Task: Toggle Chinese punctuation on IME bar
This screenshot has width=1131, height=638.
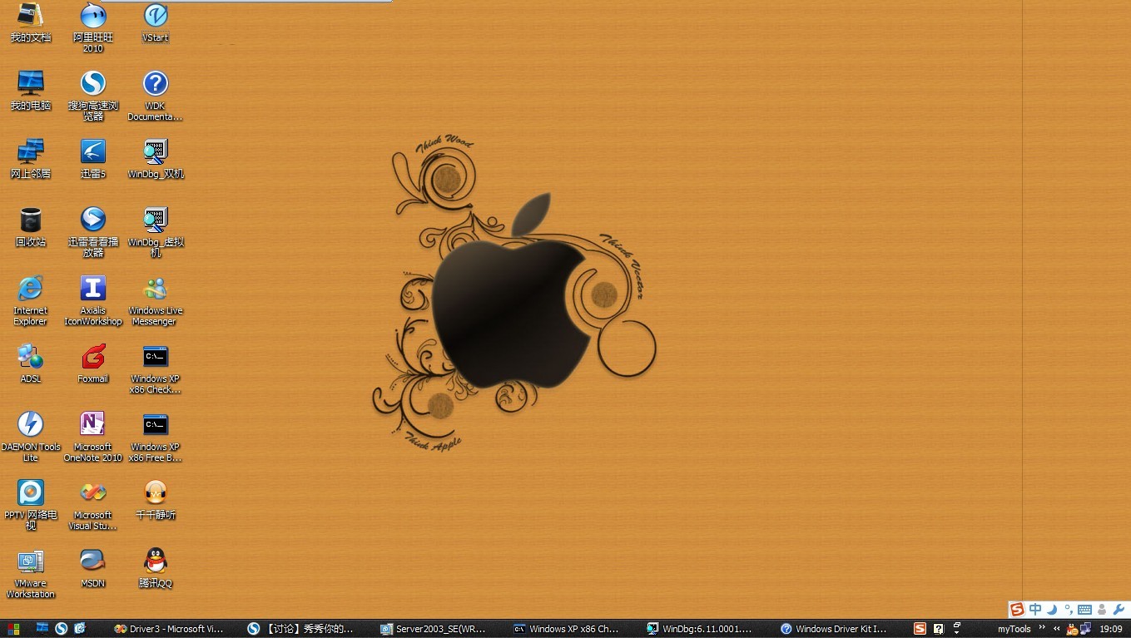Action: tap(1069, 610)
